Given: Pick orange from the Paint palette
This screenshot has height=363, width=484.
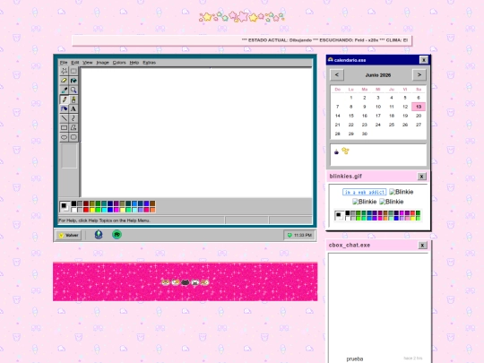Looking at the screenshot, I should (152, 210).
